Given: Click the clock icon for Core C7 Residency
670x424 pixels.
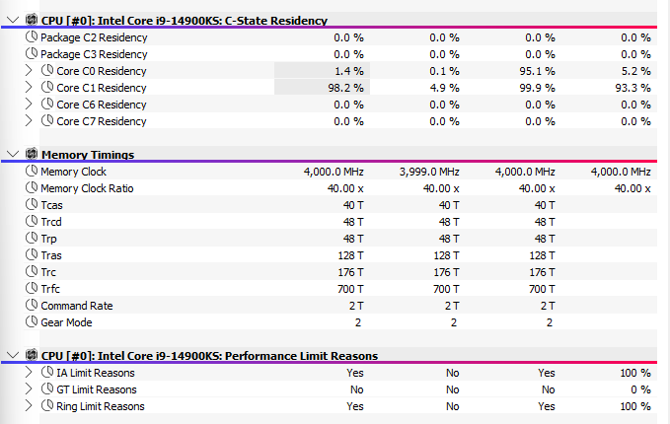Looking at the screenshot, I should 47,120.
